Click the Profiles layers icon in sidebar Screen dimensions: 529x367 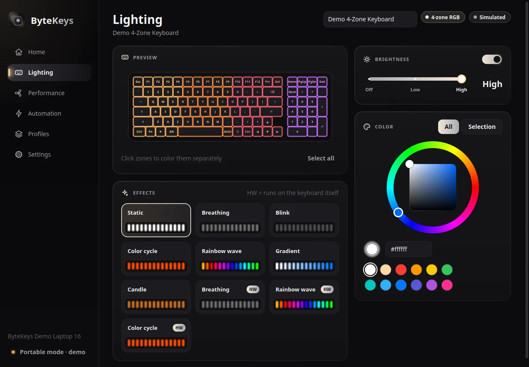[19, 134]
